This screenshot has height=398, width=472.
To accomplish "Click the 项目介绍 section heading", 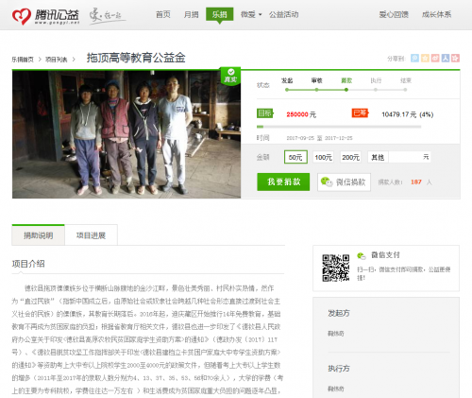I will 28,264.
